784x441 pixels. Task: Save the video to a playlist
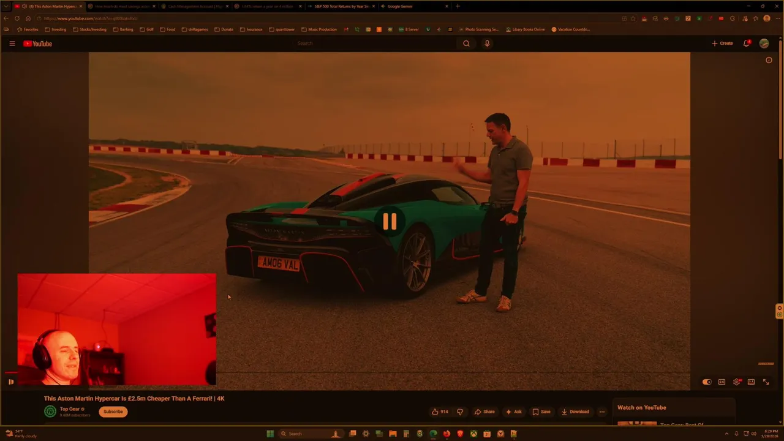tap(541, 412)
